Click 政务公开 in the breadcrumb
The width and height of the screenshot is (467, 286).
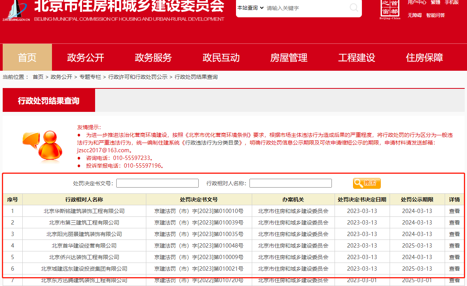pos(62,77)
